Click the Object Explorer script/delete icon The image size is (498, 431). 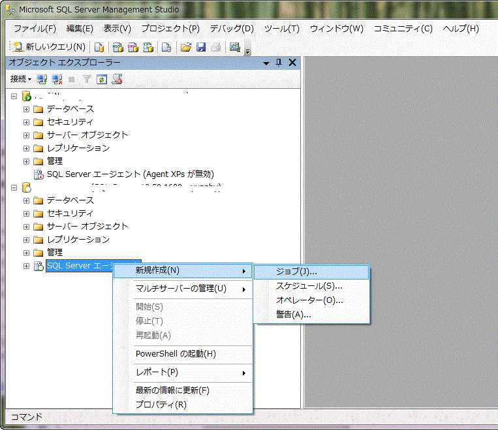pos(117,79)
